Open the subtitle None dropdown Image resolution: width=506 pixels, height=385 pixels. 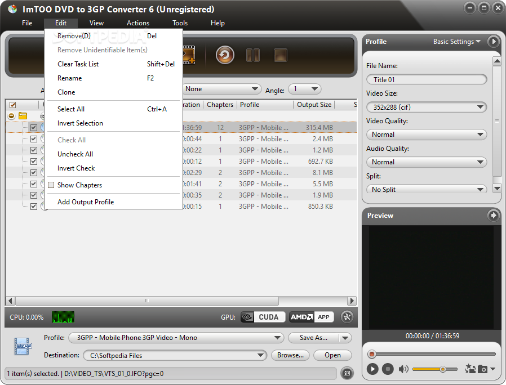[221, 89]
